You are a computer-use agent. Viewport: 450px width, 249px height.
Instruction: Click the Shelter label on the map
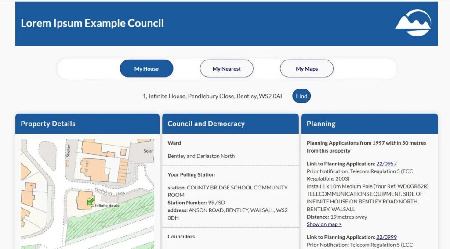click(69, 151)
